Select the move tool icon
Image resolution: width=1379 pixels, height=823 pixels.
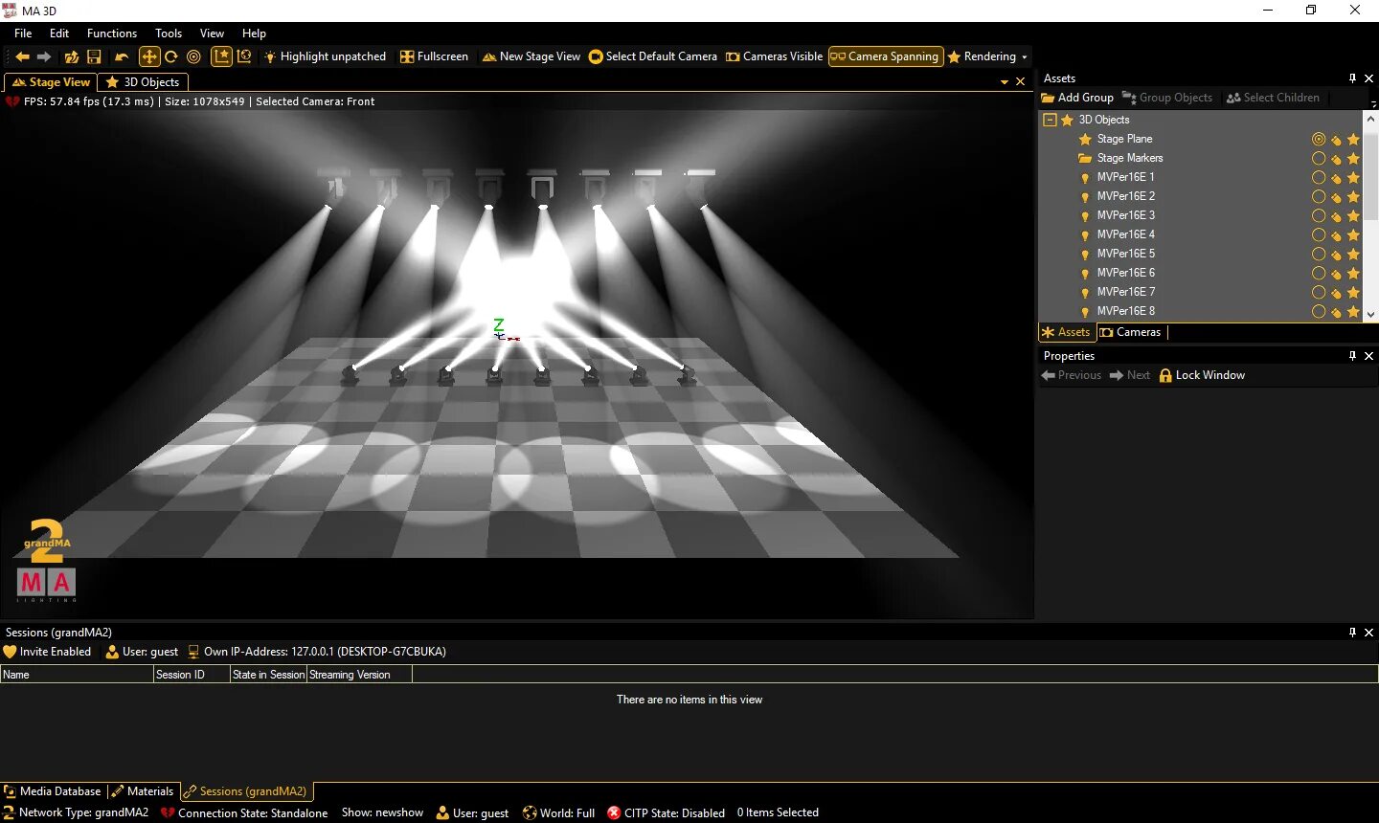click(x=149, y=56)
